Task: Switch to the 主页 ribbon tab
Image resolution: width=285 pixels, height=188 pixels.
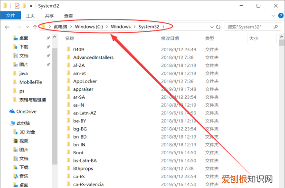Action: point(30,16)
